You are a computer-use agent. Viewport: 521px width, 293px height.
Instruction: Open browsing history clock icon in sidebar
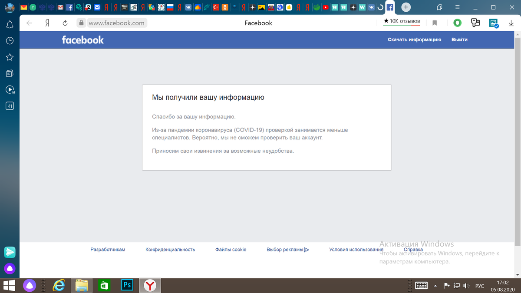10,41
